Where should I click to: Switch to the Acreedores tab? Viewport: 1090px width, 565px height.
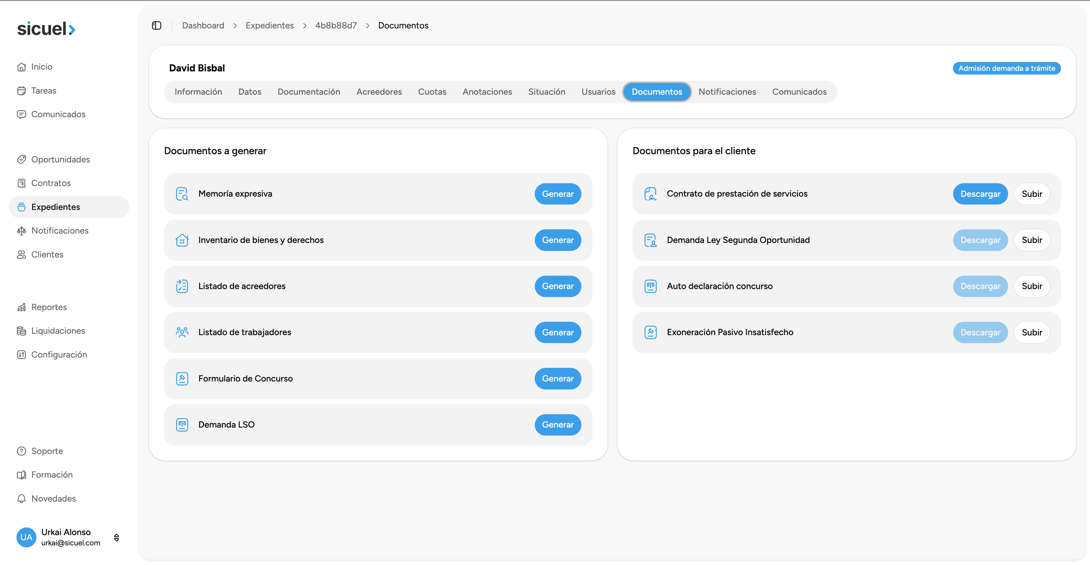click(379, 92)
